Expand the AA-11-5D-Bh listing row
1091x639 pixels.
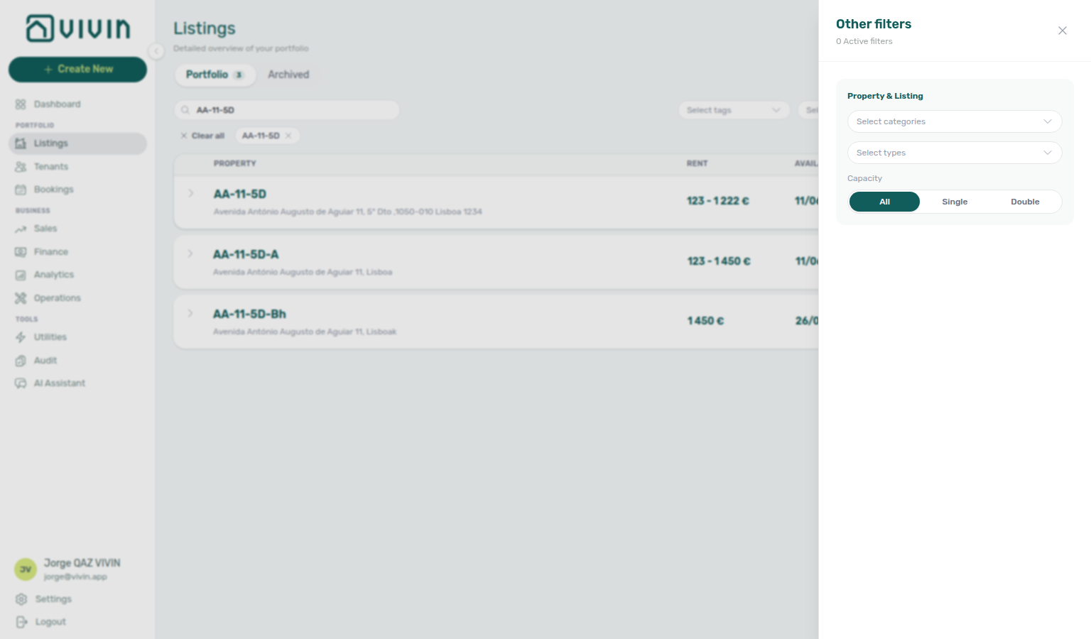click(x=190, y=313)
